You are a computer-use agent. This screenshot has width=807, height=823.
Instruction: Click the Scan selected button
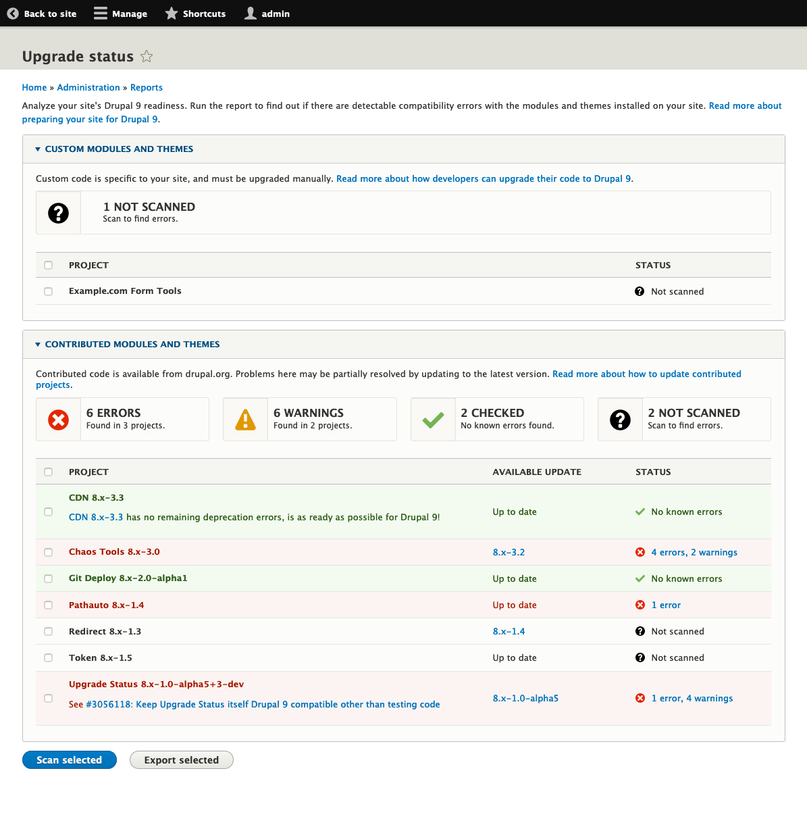69,759
